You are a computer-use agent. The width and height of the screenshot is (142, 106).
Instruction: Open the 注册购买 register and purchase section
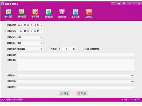tap(89, 13)
